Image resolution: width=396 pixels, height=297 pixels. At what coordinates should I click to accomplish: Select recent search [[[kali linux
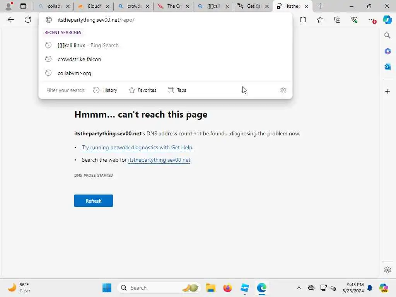pos(166,45)
